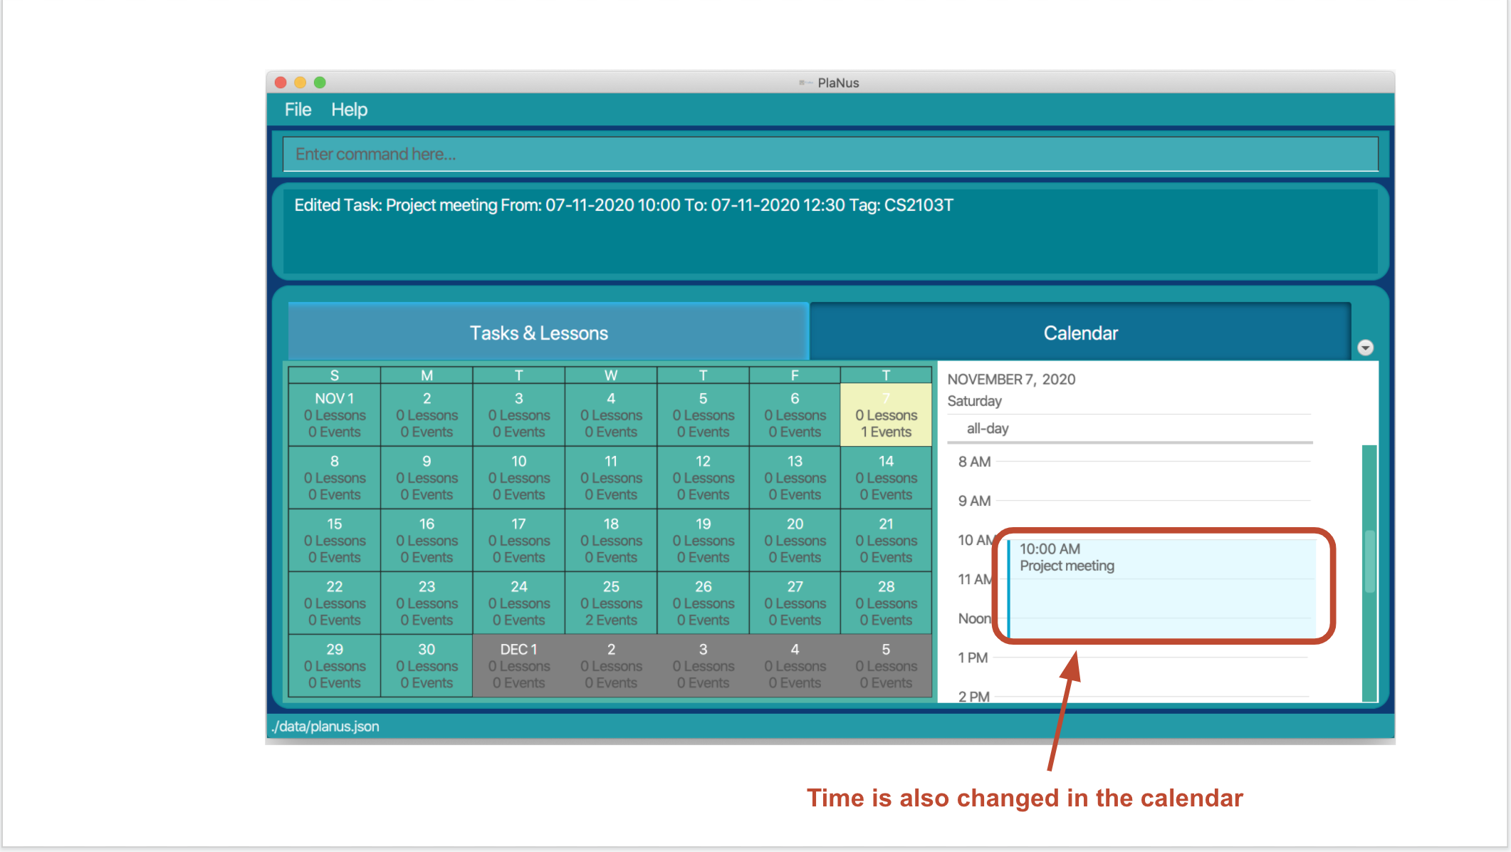Select the November 7 highlighted day

click(886, 415)
